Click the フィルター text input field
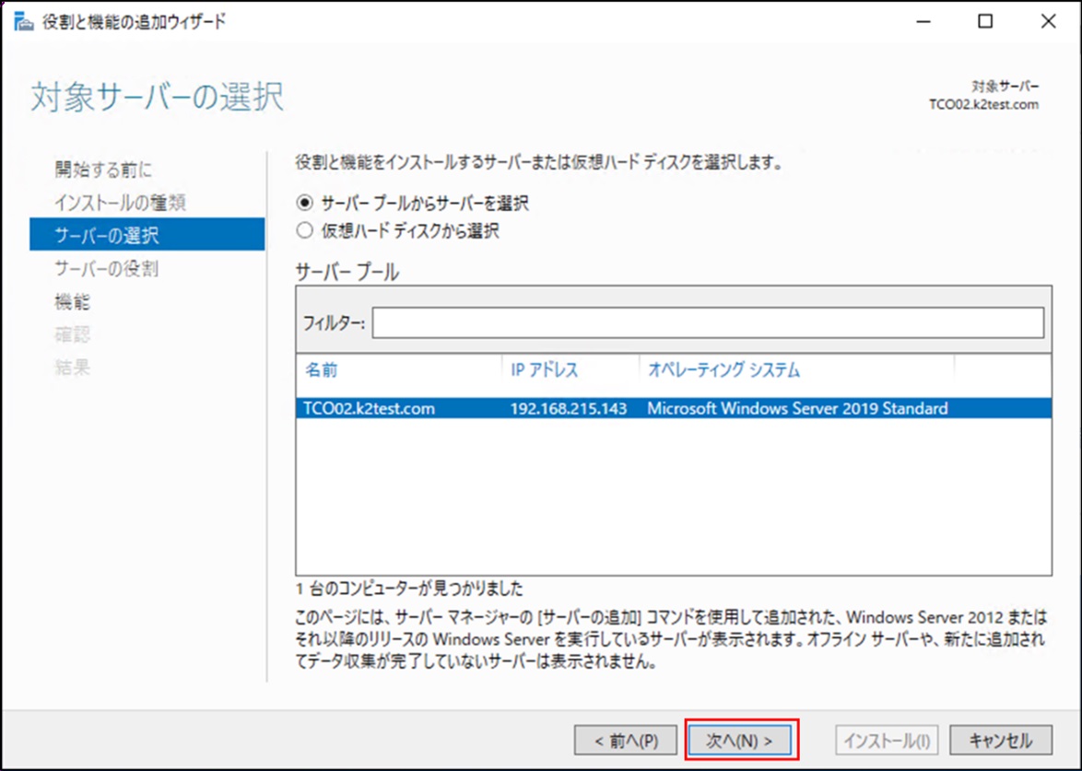This screenshot has width=1082, height=771. (707, 322)
